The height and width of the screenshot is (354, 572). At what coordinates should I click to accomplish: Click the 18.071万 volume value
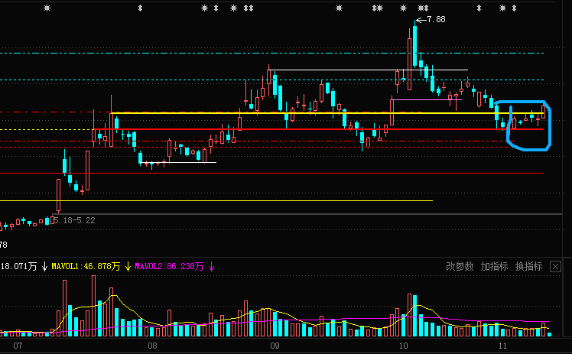coord(18,267)
